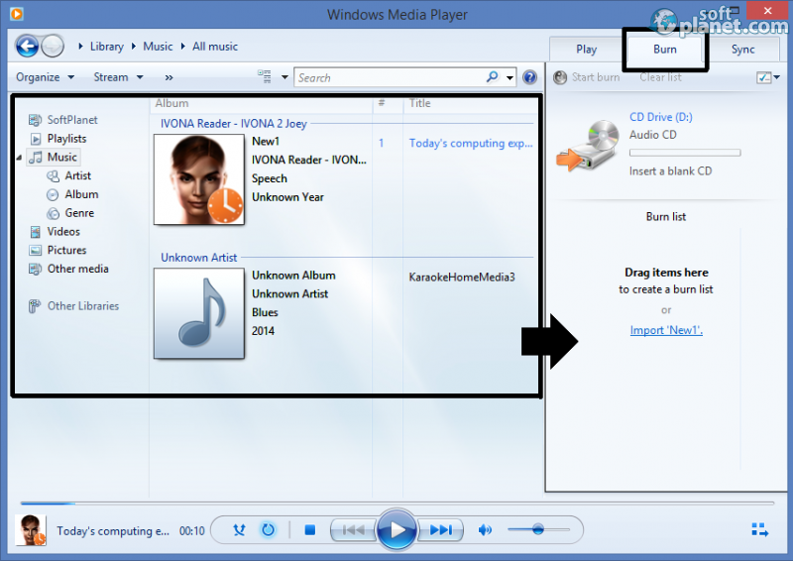This screenshot has height=561, width=793.
Task: Click the Start burn disc icon
Action: coord(560,77)
